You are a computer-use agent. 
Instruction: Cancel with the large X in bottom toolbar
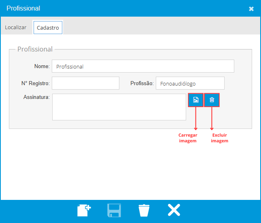174,210
